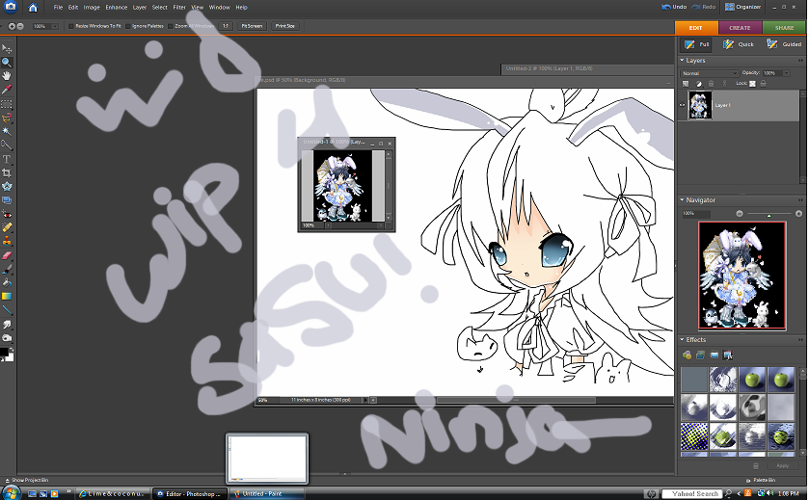Select the Move tool
Screen dimensions: 809x500
tap(7, 49)
